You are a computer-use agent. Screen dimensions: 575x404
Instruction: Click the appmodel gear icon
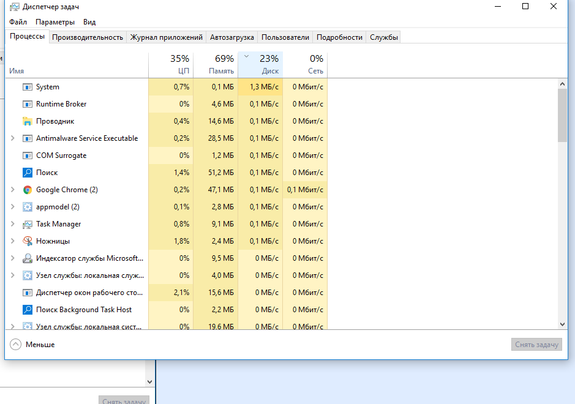(x=28, y=207)
